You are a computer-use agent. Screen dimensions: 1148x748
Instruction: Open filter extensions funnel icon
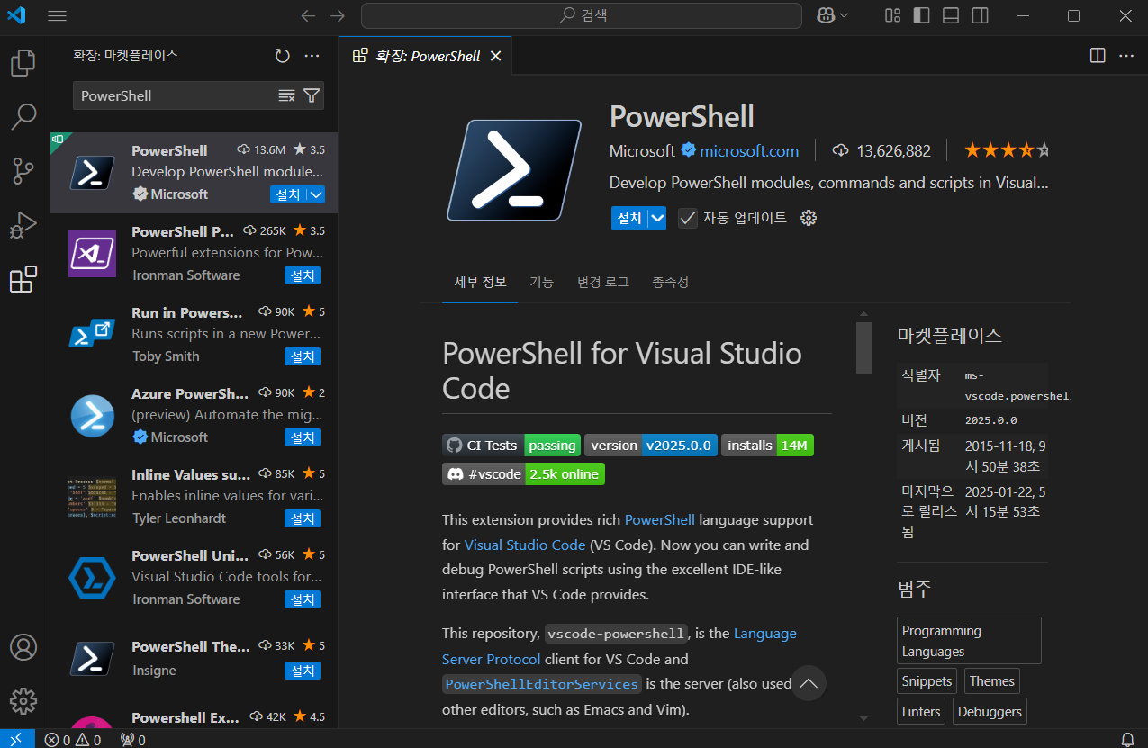(312, 95)
